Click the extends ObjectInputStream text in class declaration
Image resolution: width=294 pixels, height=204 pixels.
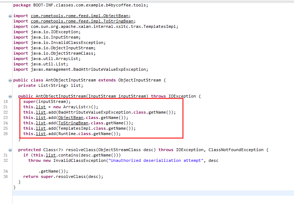(129, 80)
